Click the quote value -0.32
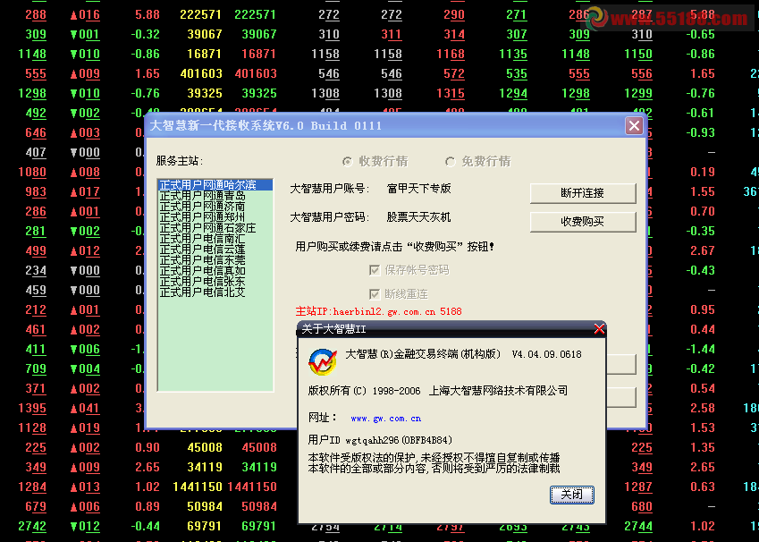 click(145, 34)
